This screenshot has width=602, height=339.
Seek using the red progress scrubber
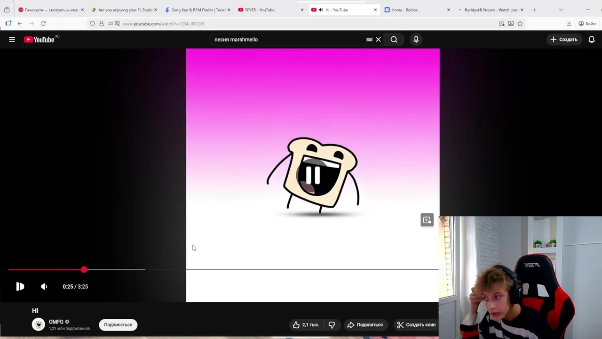(x=84, y=270)
